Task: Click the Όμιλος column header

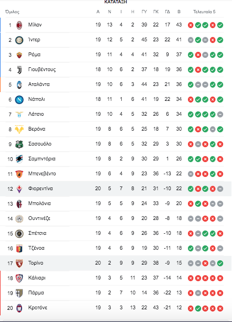Action: pyautogui.click(x=12, y=12)
